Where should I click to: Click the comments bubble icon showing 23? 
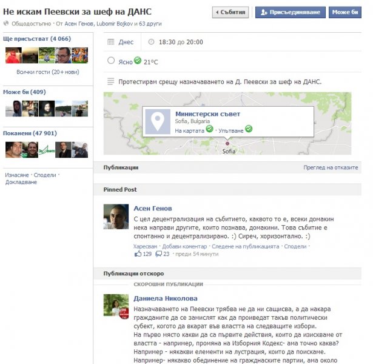(158, 254)
